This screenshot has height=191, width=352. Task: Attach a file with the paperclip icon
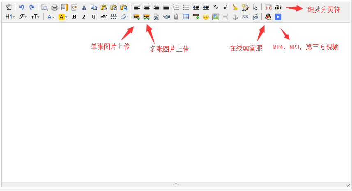pos(176,17)
